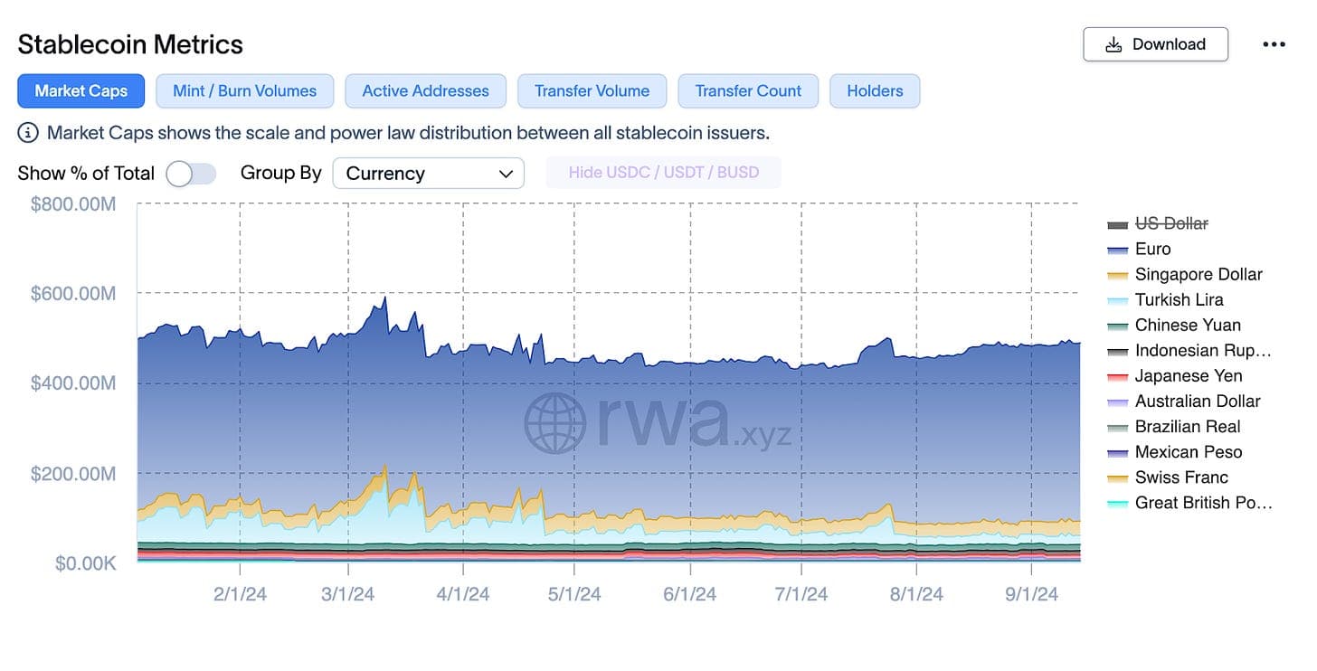
Task: Click the Turkish Lira legend marker
Action: [1118, 300]
